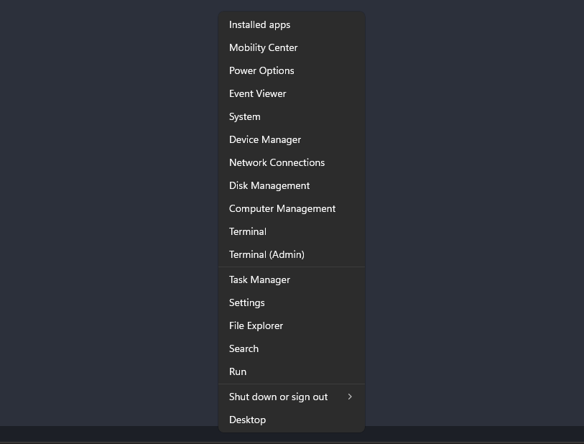The height and width of the screenshot is (444, 584).
Task: Launch Computer Management
Action: pos(291,208)
